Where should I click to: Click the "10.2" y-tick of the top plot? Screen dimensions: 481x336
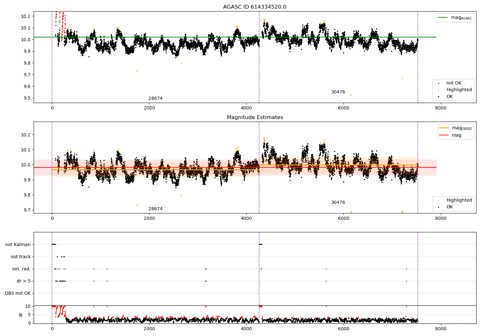[25, 16]
